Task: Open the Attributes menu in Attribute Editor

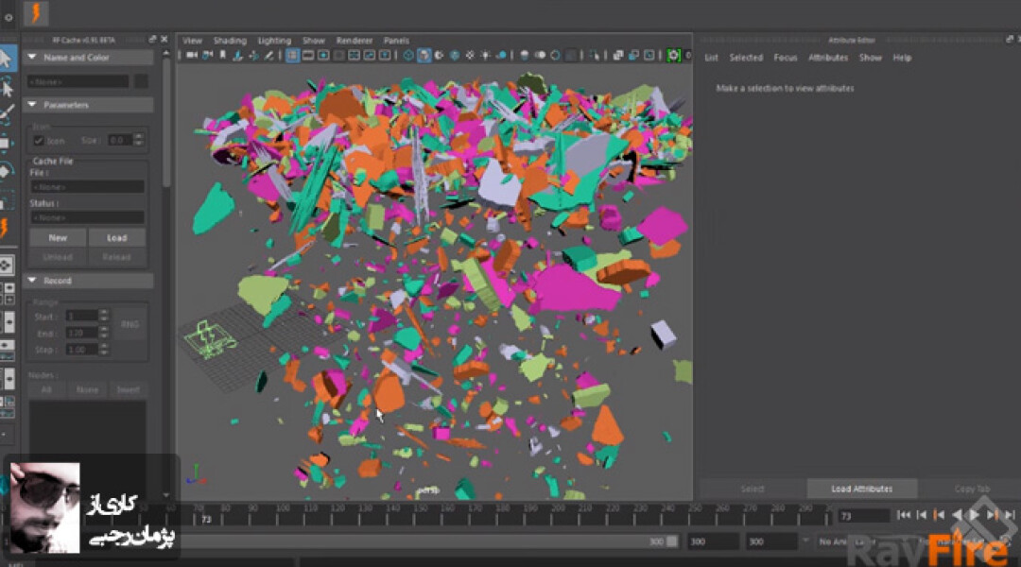Action: tap(828, 57)
